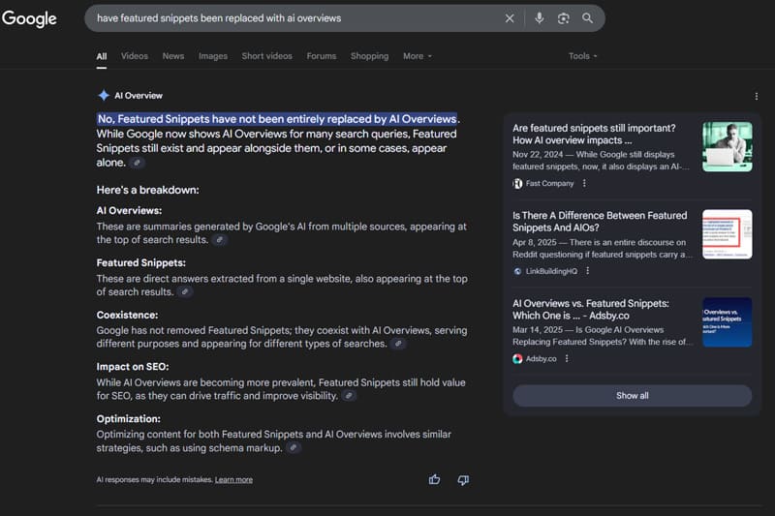
Task: Give thumbs down to the AI response
Action: [463, 479]
